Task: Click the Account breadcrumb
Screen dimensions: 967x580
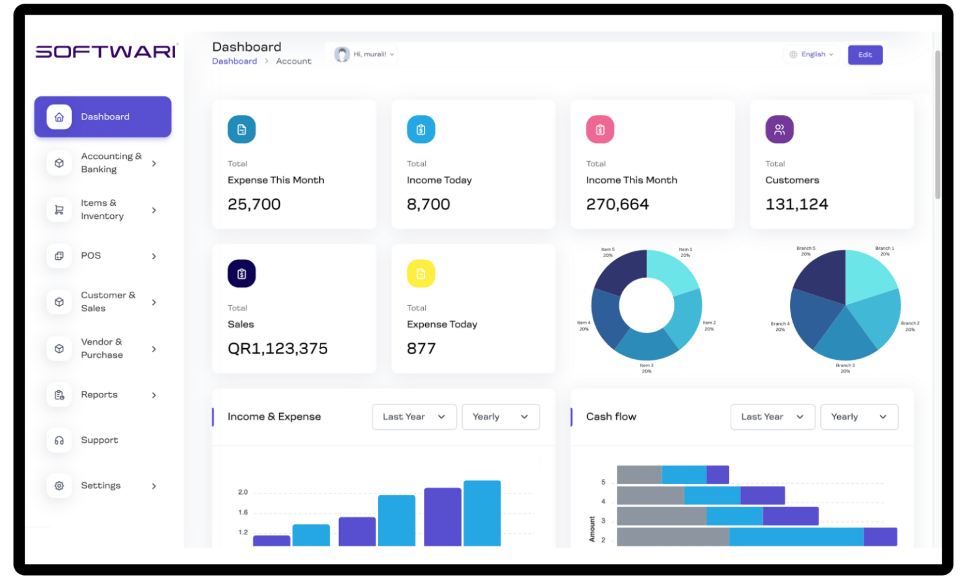Action: 294,61
